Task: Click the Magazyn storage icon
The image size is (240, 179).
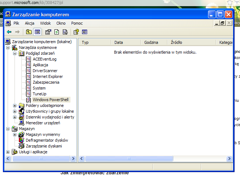Action: 15,129
